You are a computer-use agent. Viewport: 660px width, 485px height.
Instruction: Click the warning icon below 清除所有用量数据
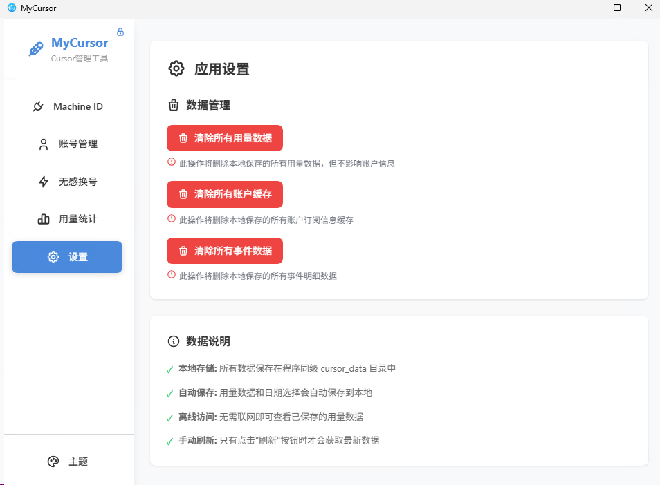point(170,162)
